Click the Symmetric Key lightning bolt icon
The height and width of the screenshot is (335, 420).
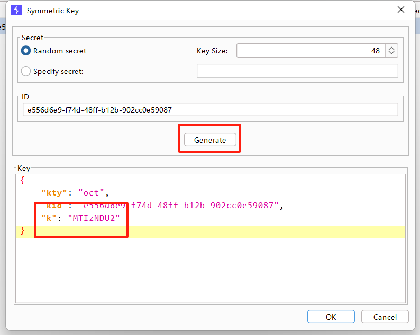[16, 11]
